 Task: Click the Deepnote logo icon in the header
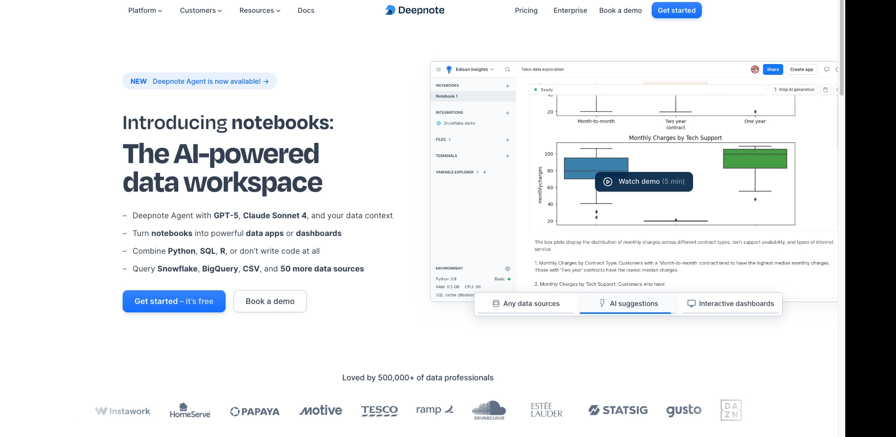pyautogui.click(x=390, y=10)
